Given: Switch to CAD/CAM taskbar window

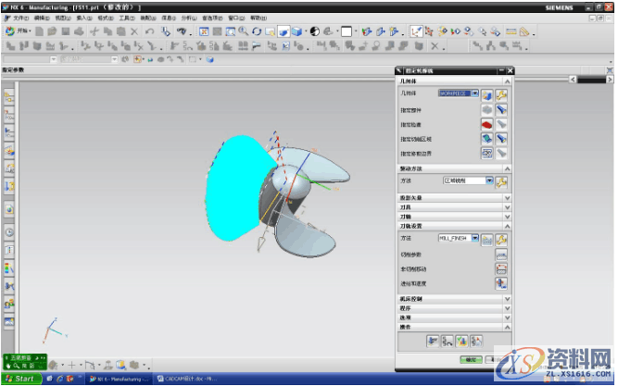Looking at the screenshot, I should (x=183, y=380).
